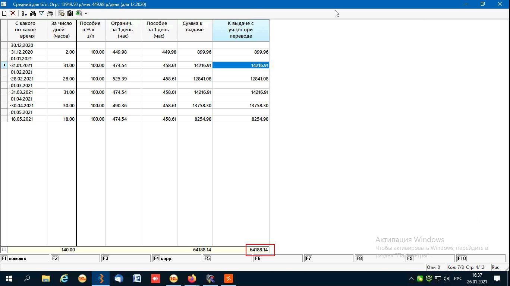The image size is (510, 286).
Task: Print the table with the printer icon
Action: [x=50, y=13]
